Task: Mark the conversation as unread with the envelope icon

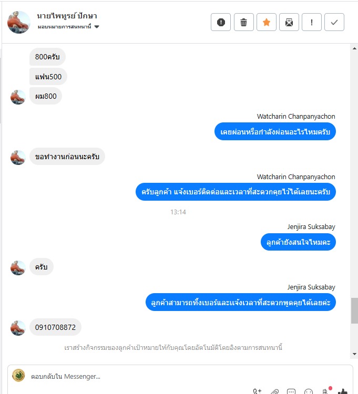Action: [289, 23]
